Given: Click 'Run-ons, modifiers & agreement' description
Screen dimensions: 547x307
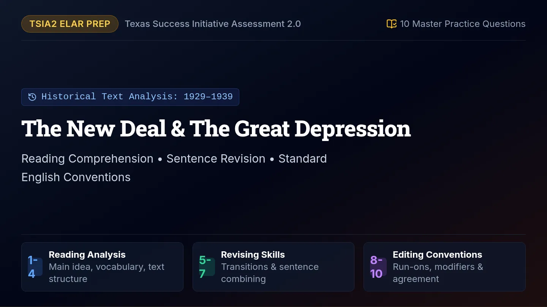Looking at the screenshot, I should pos(438,273).
